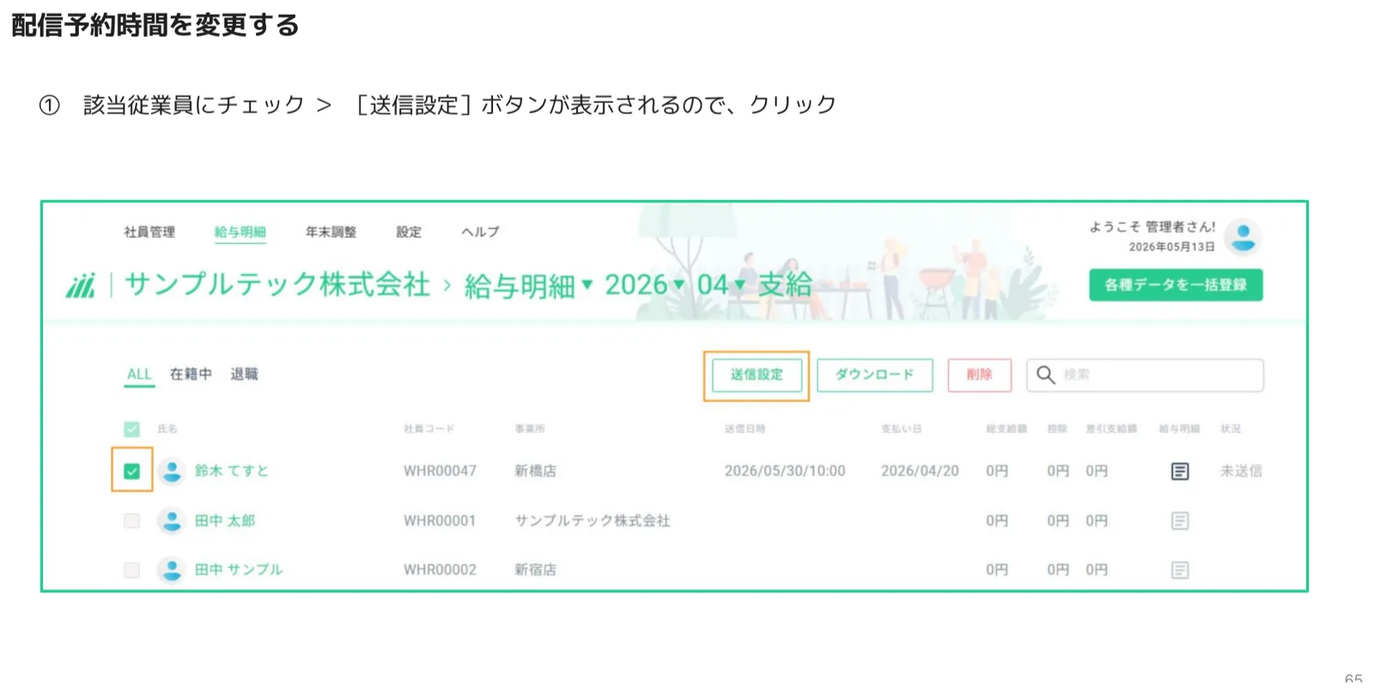Click the green company logo icon
Image resolution: width=1374 pixels, height=694 pixels.
pos(82,285)
